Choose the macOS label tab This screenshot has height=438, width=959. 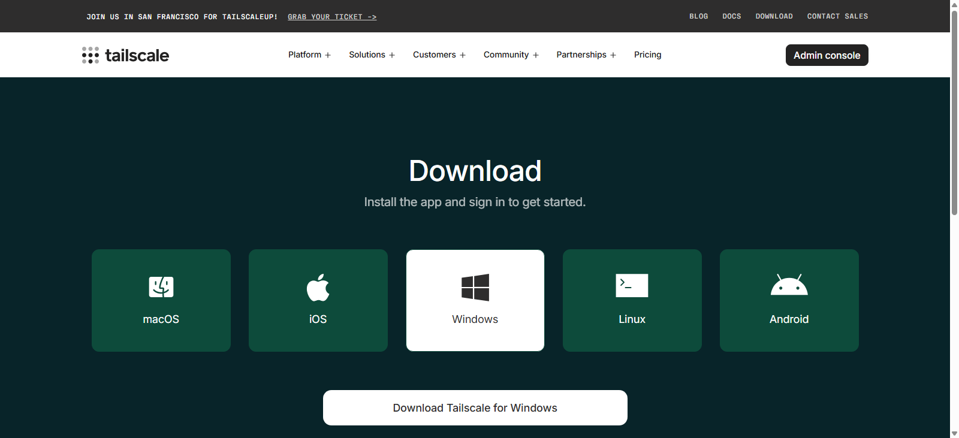click(x=161, y=319)
